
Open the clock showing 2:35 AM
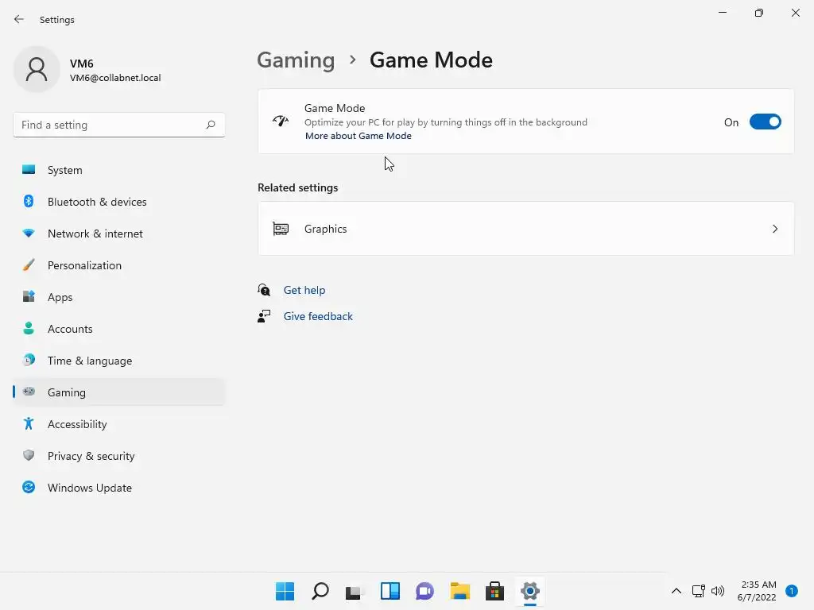click(757, 591)
